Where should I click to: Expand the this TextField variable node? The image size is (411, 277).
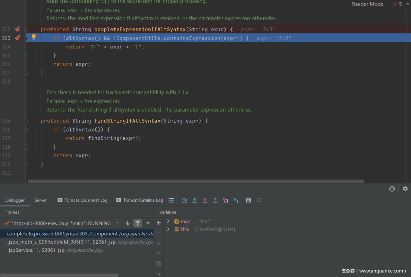(x=168, y=229)
